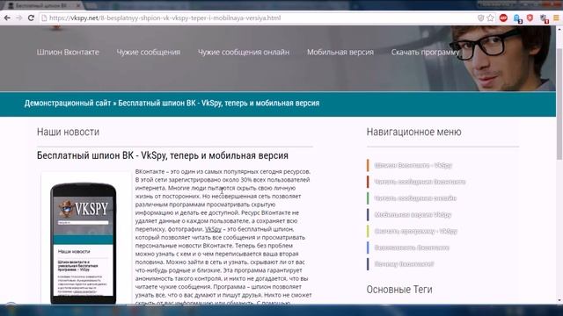563x316 pixels.
Task: Click the Основные Теги heading
Action: click(x=399, y=290)
